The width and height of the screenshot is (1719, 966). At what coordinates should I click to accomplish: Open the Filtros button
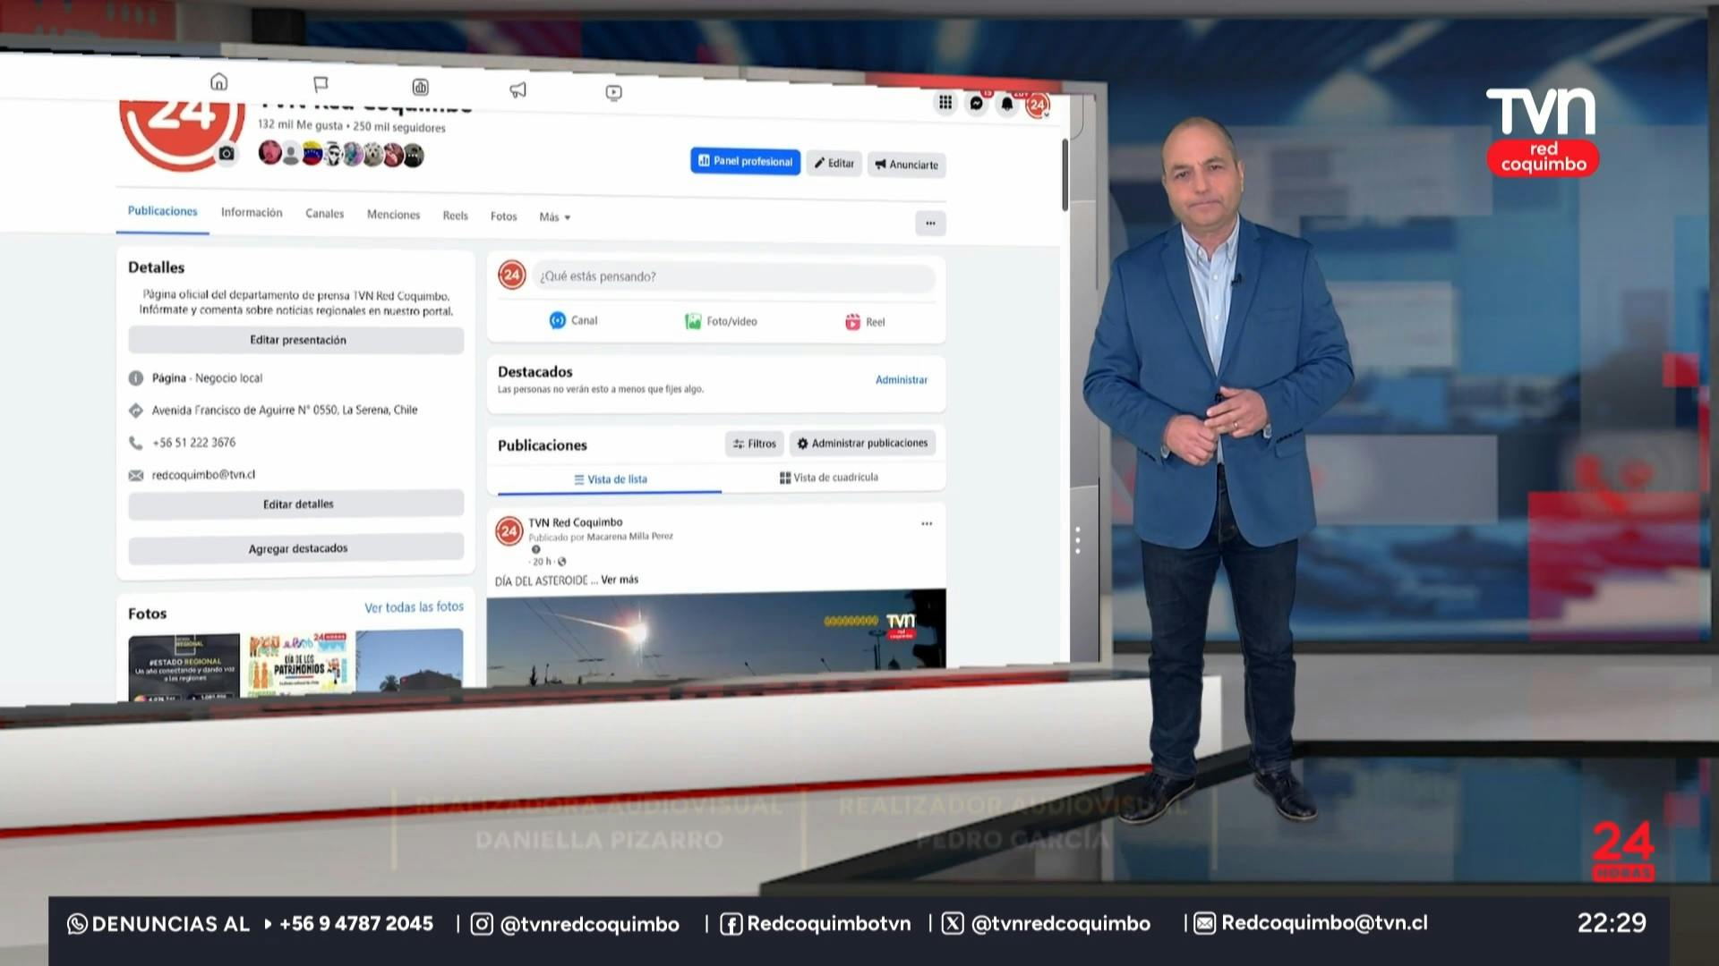[x=754, y=444]
